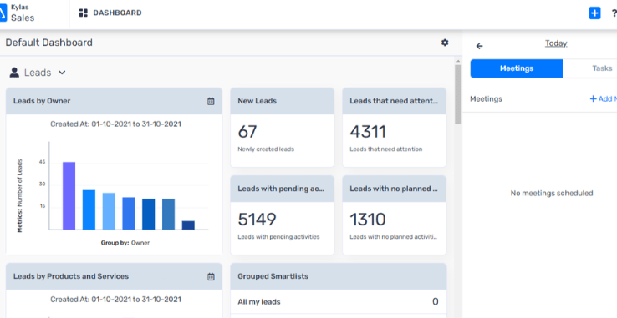
Task: Click the Add Meeting link
Action: [604, 99]
